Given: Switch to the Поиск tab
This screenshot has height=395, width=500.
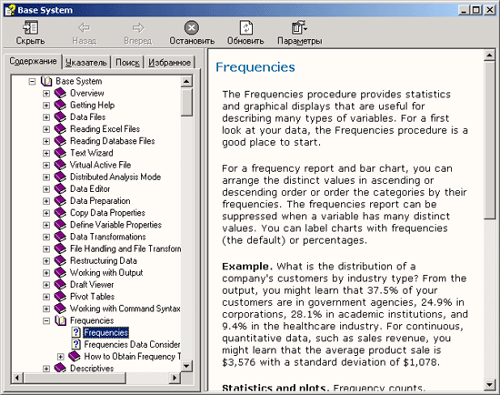Looking at the screenshot, I should tap(127, 62).
